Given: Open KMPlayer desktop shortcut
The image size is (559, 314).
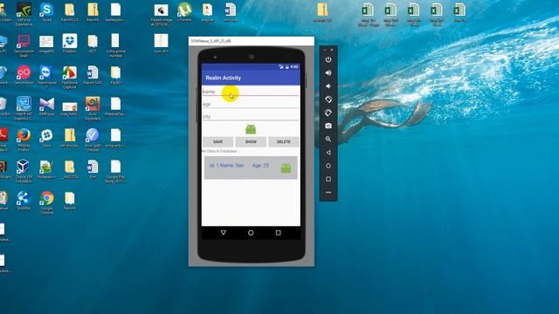Looking at the screenshot, I should pyautogui.click(x=46, y=106).
